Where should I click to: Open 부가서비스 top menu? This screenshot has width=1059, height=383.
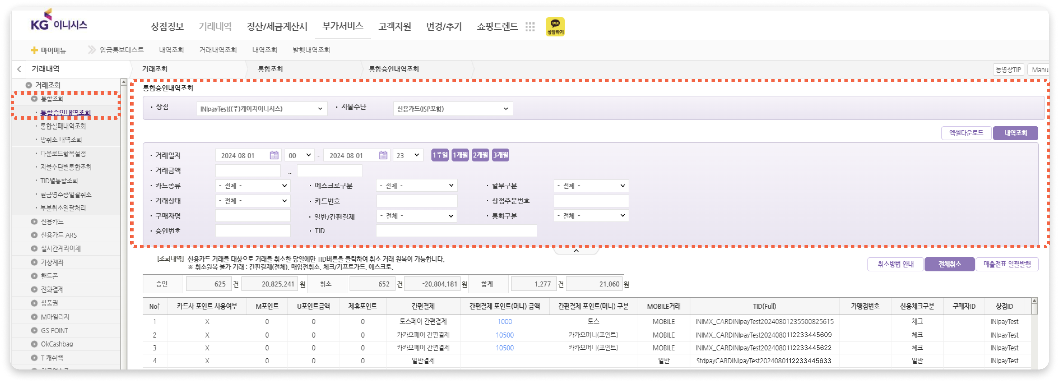pos(342,26)
